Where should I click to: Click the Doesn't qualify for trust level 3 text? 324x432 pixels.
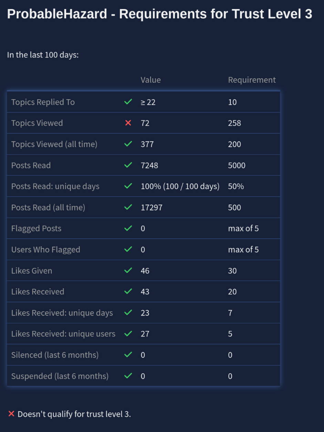coord(74,414)
